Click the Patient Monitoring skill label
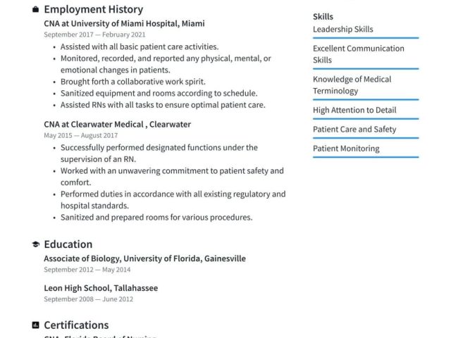The width and height of the screenshot is (451, 338). [346, 149]
